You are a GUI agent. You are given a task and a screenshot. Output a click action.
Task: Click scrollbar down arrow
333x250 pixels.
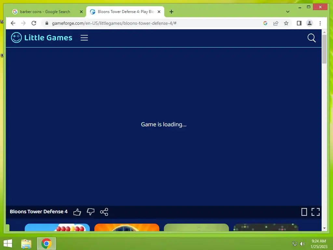[324, 228]
